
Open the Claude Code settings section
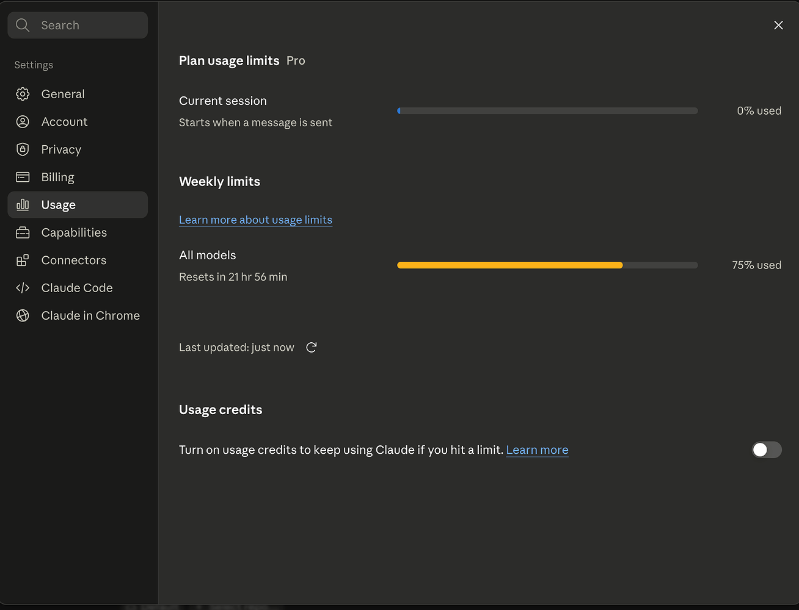click(78, 288)
